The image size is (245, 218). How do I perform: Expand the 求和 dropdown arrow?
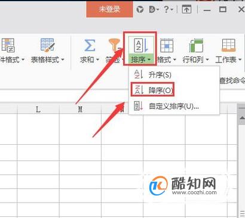pyautogui.click(x=97, y=60)
